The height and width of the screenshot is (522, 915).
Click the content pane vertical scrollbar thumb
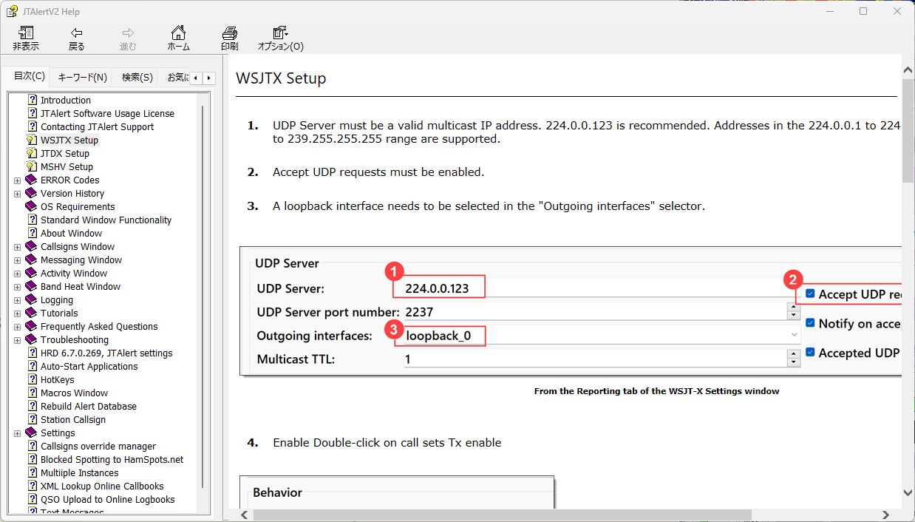click(908, 131)
